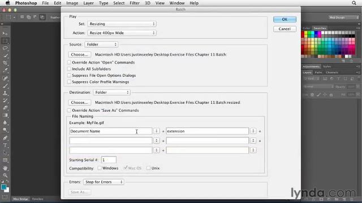
Task: Select the Eyedropper tool
Action: coord(5,70)
